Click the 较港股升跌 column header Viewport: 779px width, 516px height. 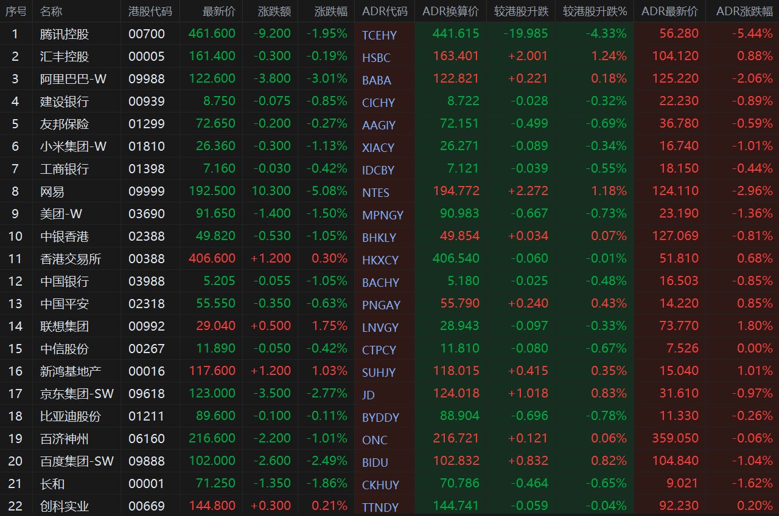pyautogui.click(x=521, y=11)
